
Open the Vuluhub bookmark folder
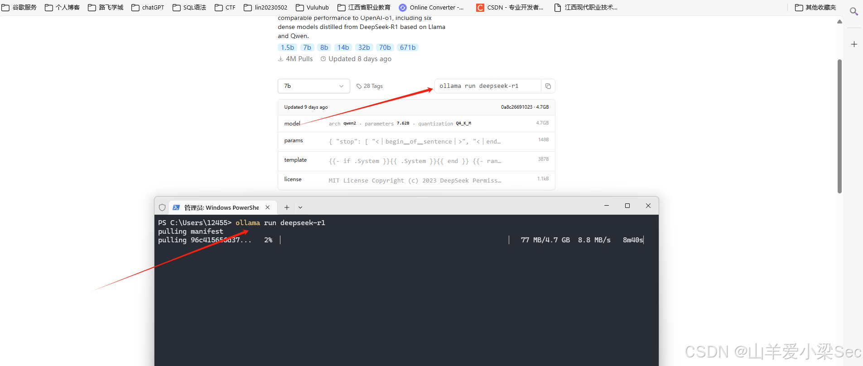313,7
